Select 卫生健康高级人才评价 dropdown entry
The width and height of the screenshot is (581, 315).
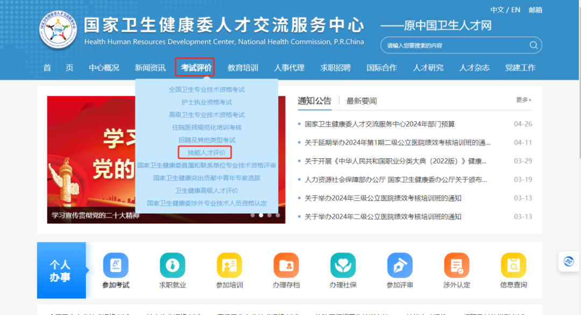tap(207, 191)
